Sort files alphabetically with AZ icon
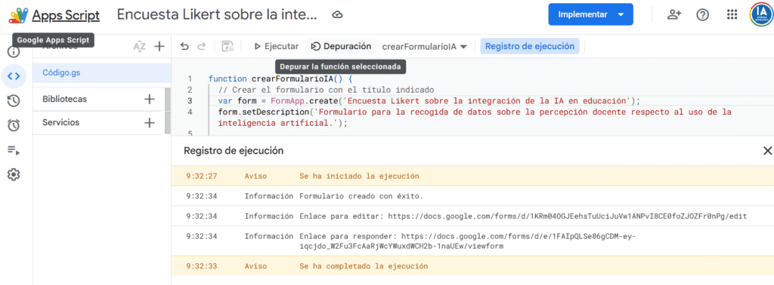 point(140,47)
